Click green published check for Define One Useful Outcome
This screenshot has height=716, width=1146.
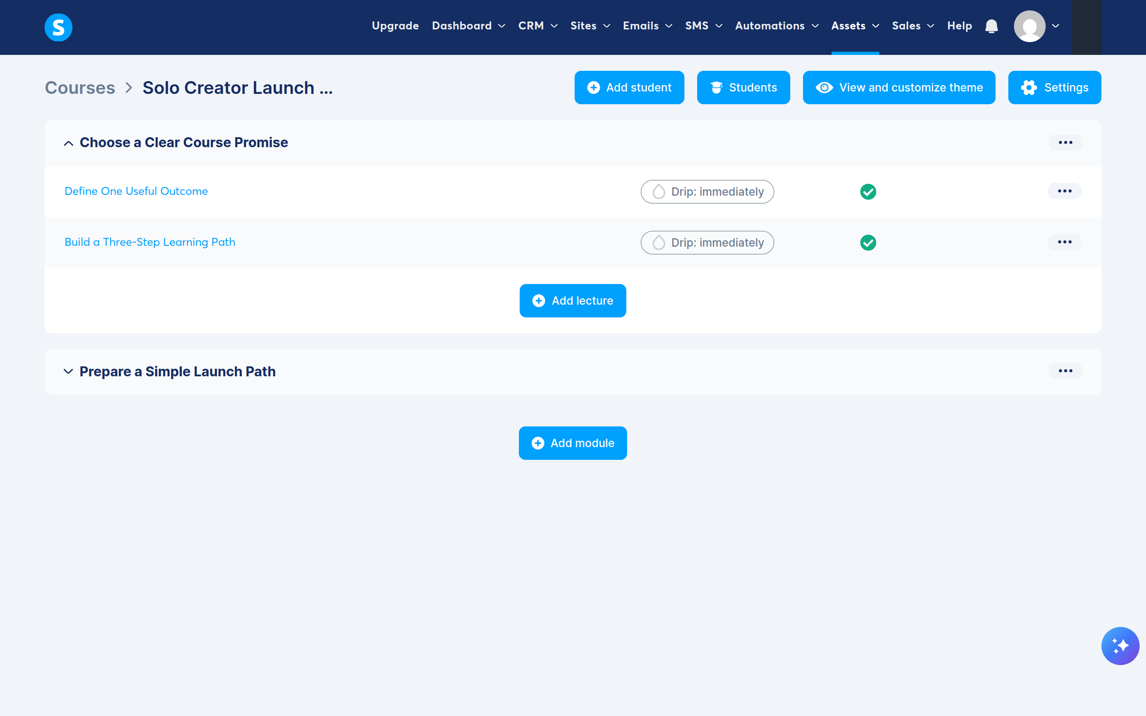coord(867,192)
